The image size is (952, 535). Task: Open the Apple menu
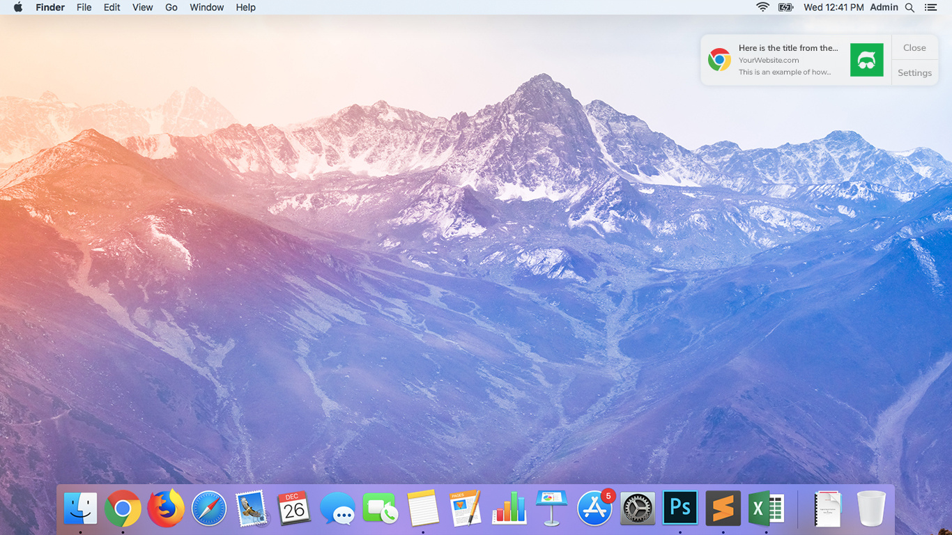[18, 7]
